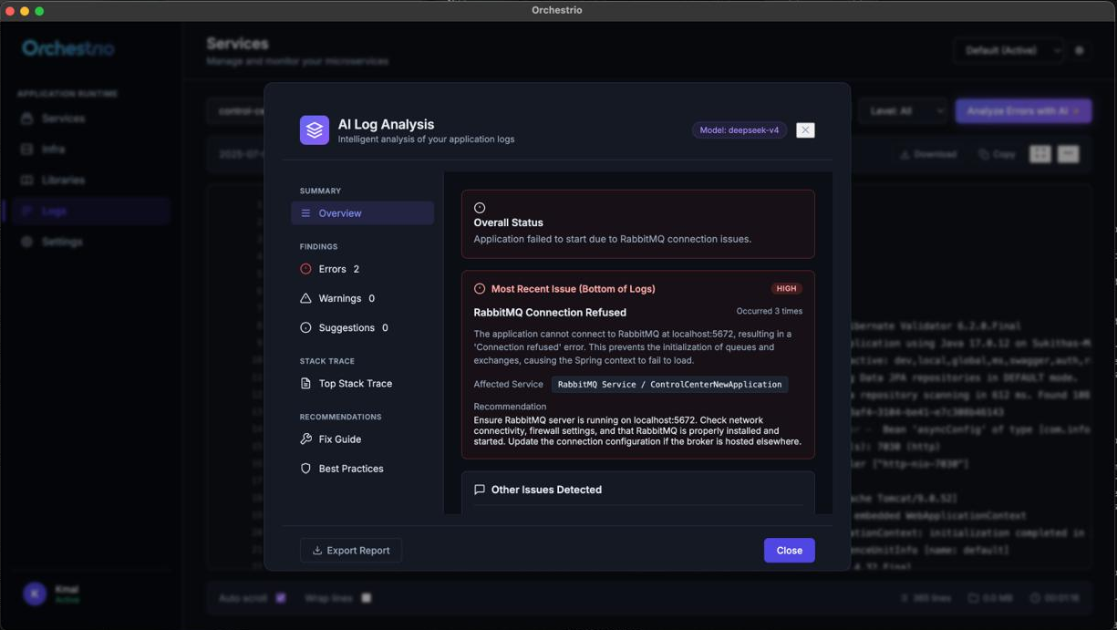Click the purple Close button
This screenshot has width=1117, height=630.
[x=790, y=551]
